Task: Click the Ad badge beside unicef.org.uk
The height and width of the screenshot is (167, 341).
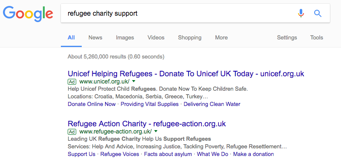Action: [x=72, y=82]
